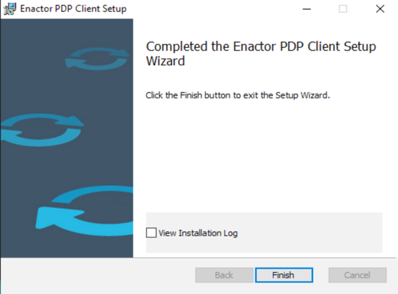Click the installer icon in the title bar

tap(9, 9)
